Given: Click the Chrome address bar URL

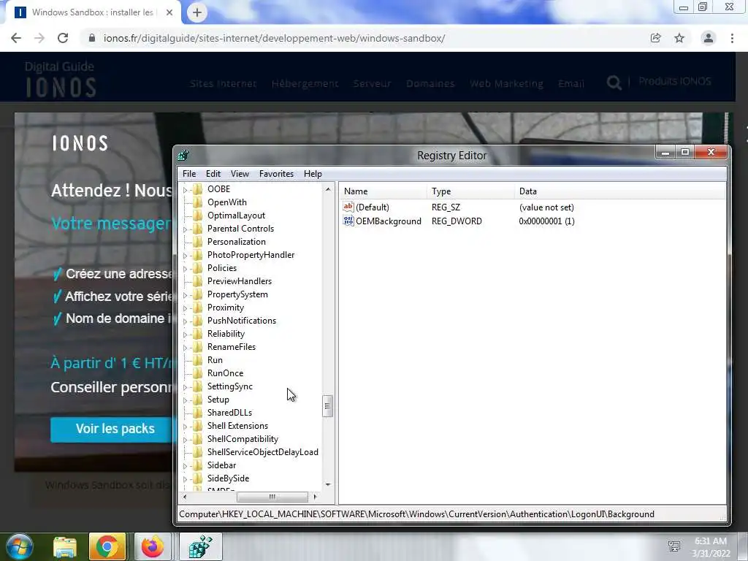Looking at the screenshot, I should pyautogui.click(x=275, y=38).
